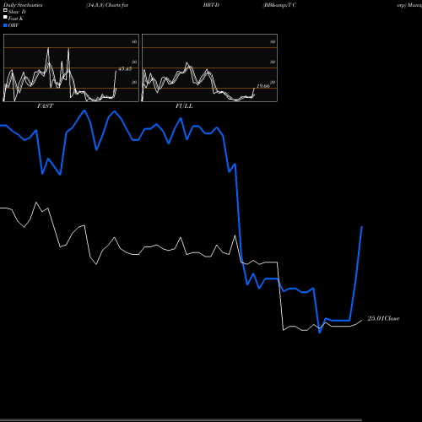Click the 19.66 value on FULL chart
Screen dimensions: 422x422
(263, 86)
